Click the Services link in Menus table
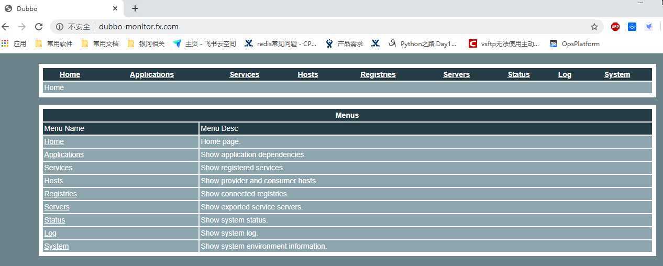The image size is (663, 266). [58, 168]
